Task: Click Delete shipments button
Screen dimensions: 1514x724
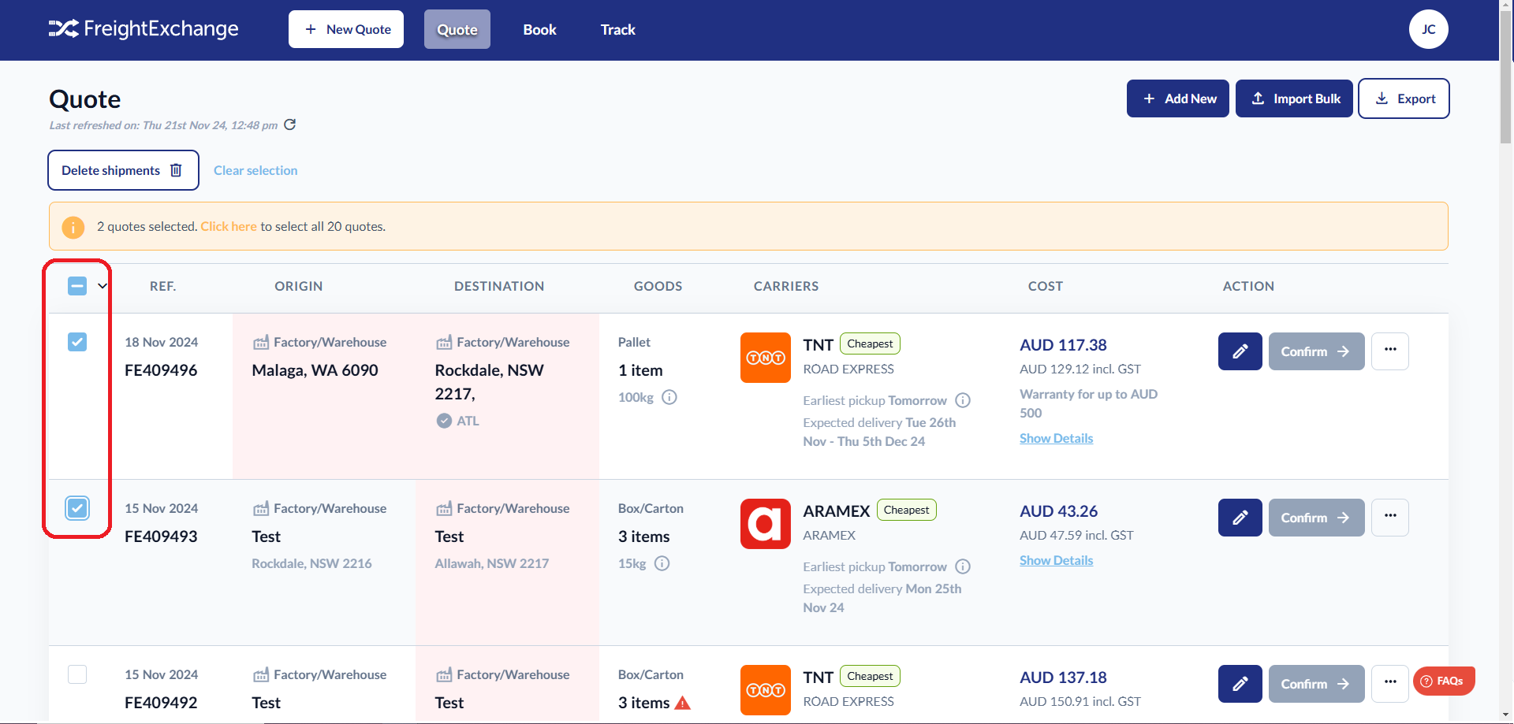Action: coord(124,170)
